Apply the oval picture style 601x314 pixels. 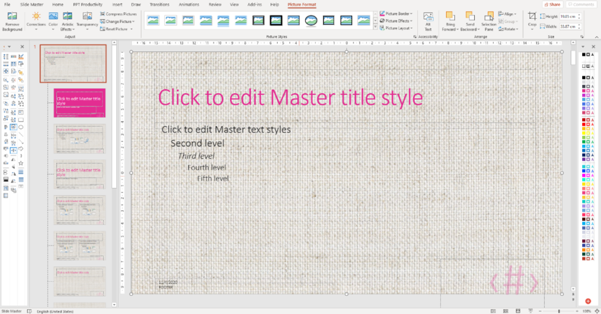click(311, 20)
